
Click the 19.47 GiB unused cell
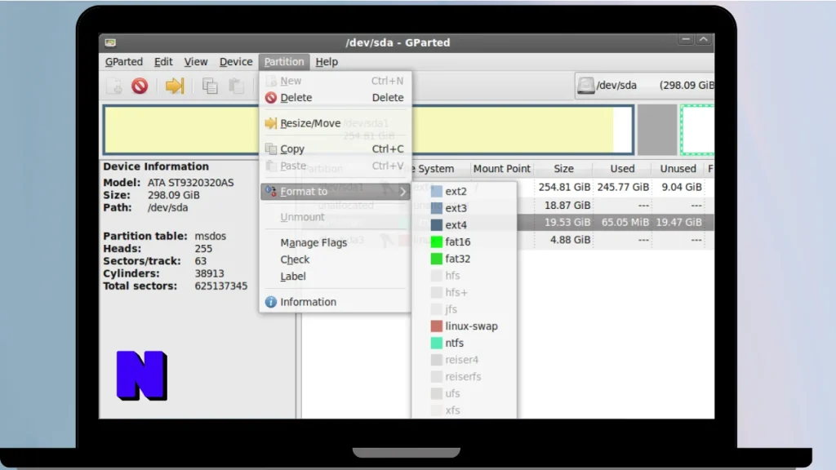678,222
